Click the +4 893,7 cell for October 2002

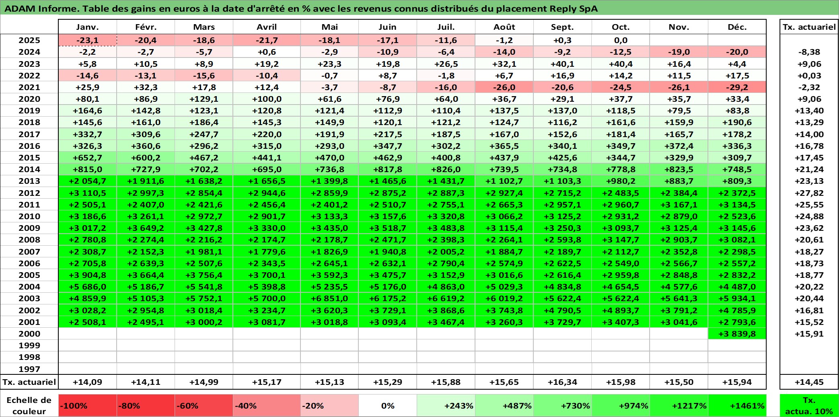coord(621,310)
